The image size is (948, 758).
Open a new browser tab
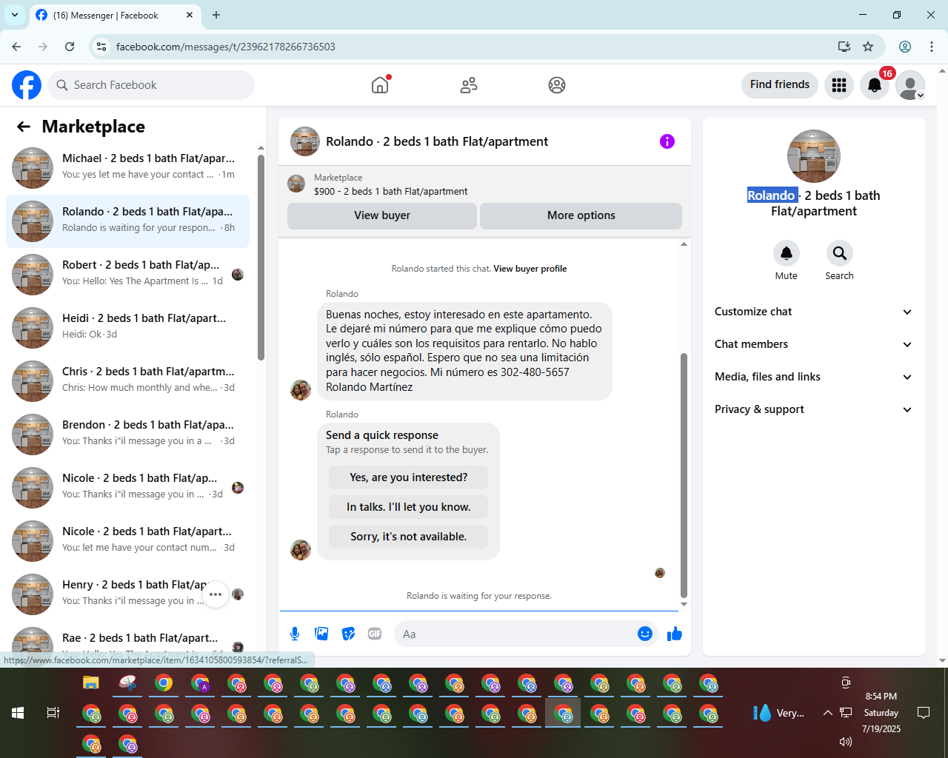[216, 15]
